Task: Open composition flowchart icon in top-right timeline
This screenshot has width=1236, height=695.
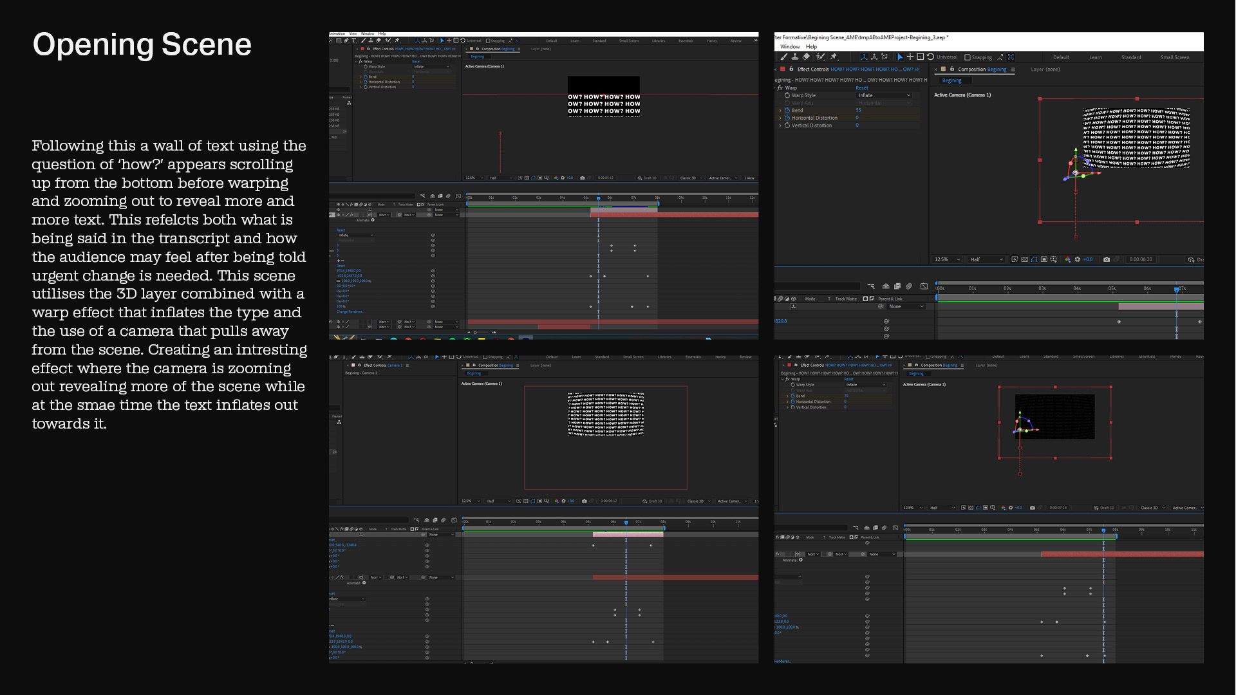Action: coord(871,286)
